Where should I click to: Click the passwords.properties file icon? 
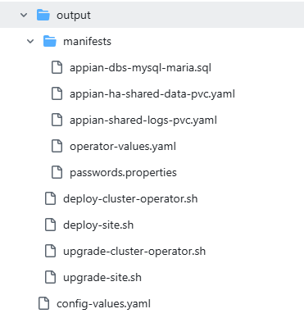(57, 172)
